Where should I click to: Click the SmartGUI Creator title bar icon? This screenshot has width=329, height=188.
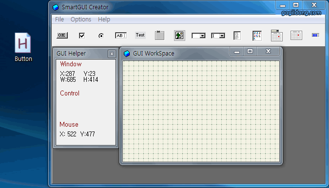pos(56,7)
